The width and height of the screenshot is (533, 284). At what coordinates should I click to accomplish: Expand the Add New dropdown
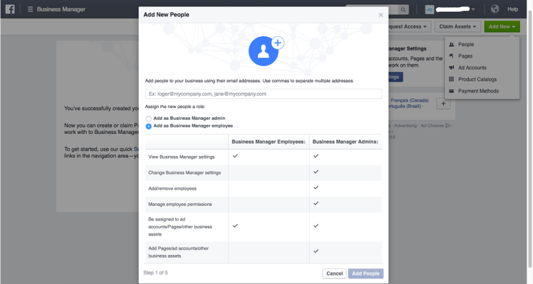coord(503,27)
